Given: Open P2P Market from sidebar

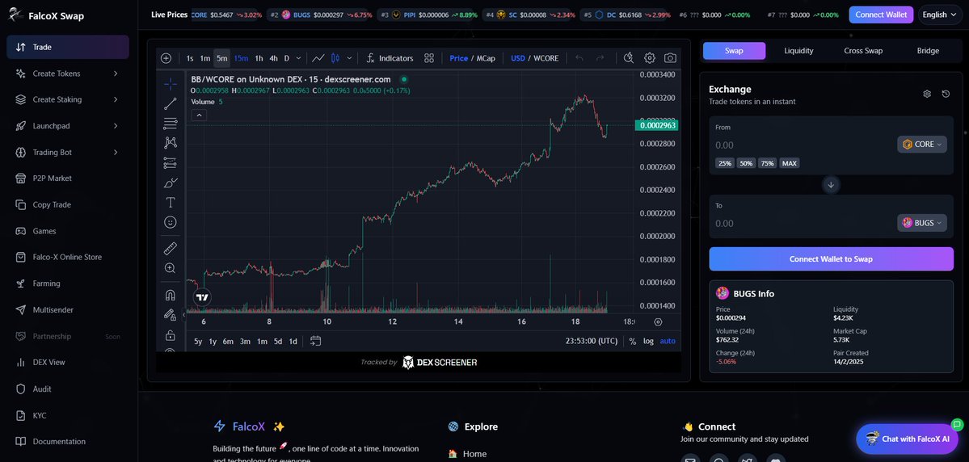Looking at the screenshot, I should (x=68, y=178).
